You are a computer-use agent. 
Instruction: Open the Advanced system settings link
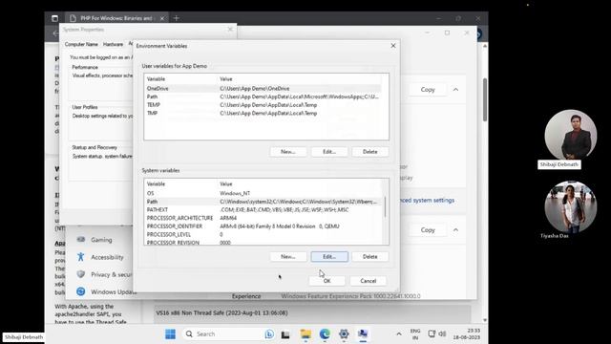pyautogui.click(x=428, y=201)
